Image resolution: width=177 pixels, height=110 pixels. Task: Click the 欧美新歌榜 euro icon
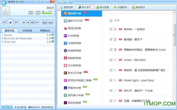pyautogui.click(x=65, y=51)
